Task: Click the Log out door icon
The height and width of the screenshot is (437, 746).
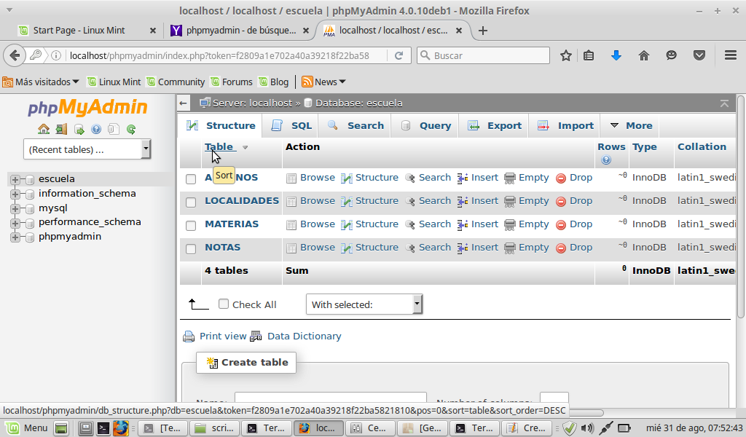Action: tap(61, 130)
